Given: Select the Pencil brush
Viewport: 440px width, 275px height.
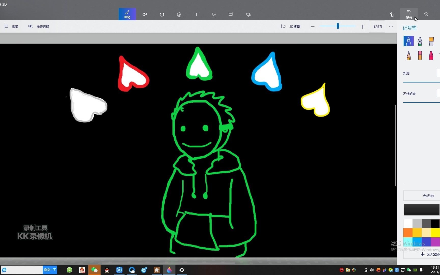Looking at the screenshot, I should click(x=408, y=55).
